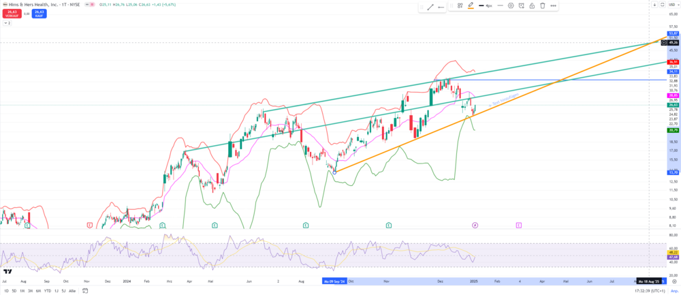This screenshot has width=681, height=295.
Task: Click the red VERKAUF sell button
Action: coord(12,14)
